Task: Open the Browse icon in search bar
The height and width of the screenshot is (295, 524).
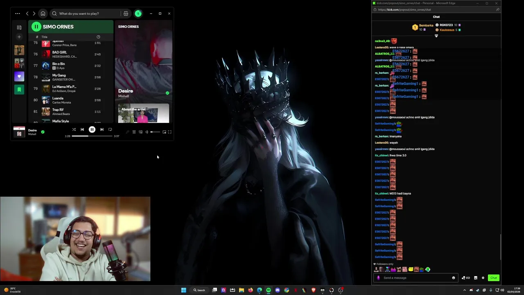Action: click(x=126, y=14)
